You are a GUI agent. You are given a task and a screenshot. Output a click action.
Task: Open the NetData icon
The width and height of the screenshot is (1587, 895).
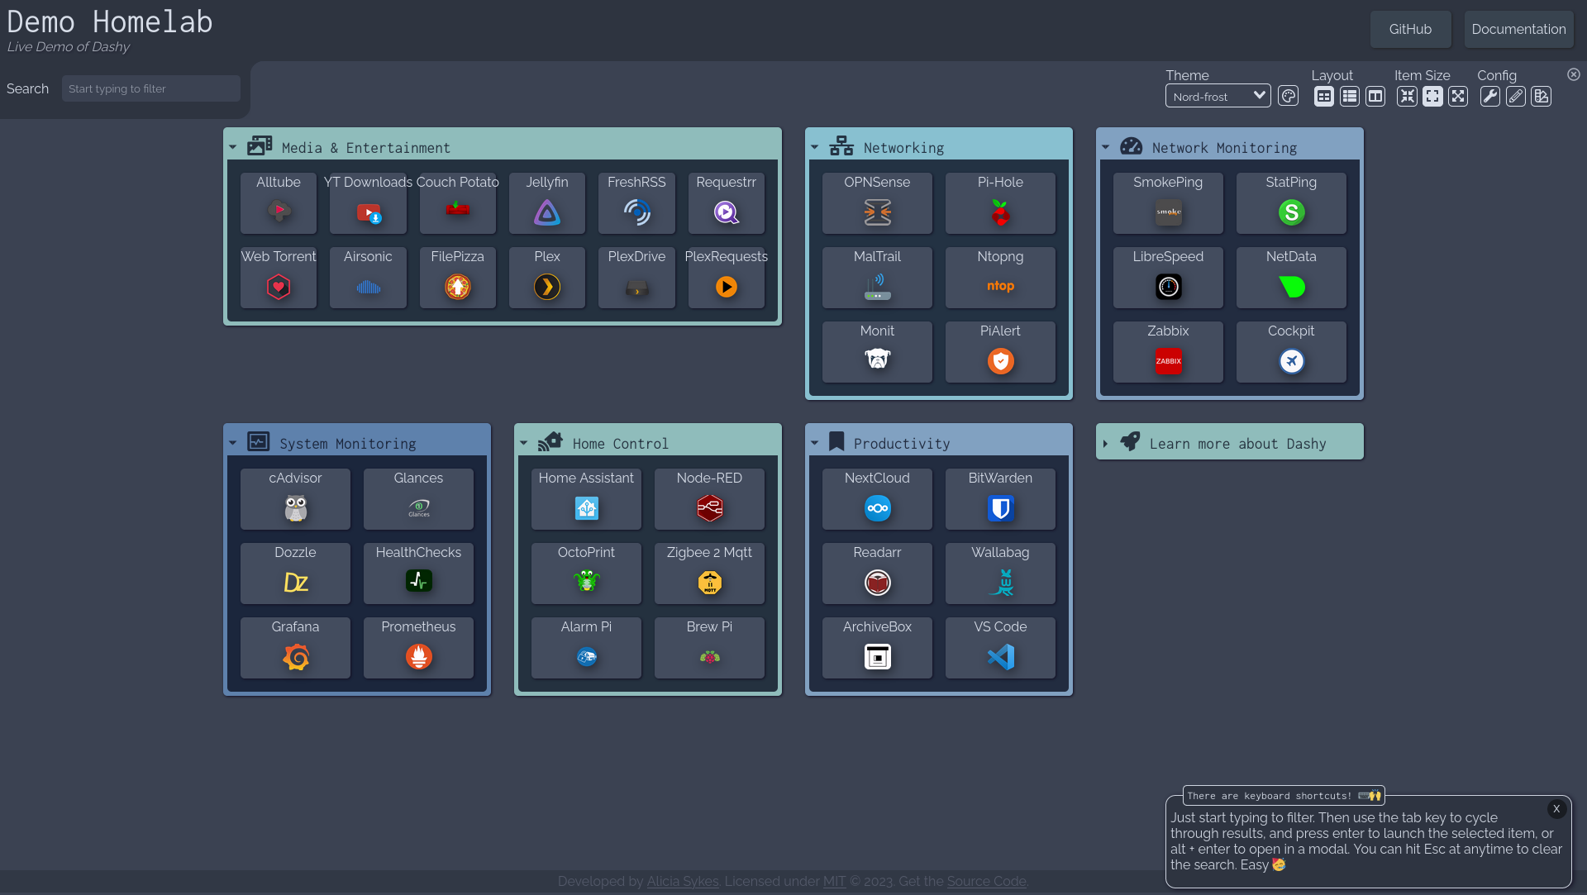click(x=1291, y=287)
